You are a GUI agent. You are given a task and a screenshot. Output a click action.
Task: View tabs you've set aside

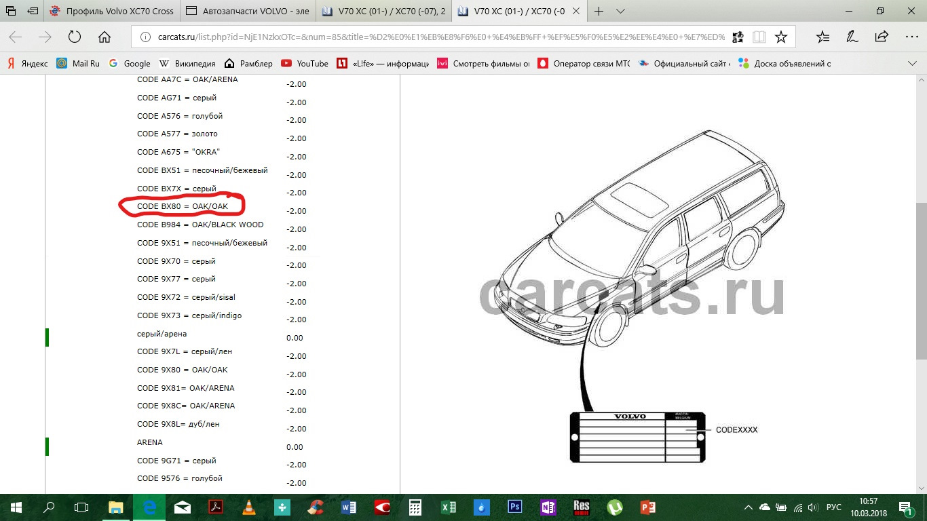(x=10, y=11)
